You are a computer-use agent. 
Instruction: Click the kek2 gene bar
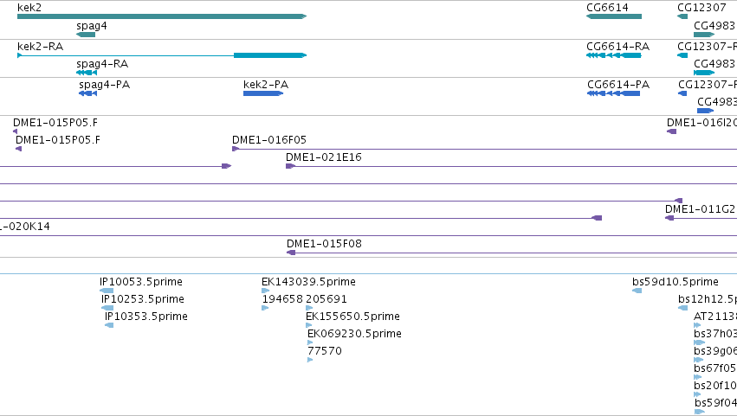tap(162, 16)
